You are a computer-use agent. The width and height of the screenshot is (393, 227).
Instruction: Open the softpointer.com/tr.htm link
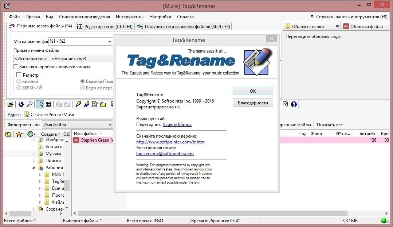(170, 142)
